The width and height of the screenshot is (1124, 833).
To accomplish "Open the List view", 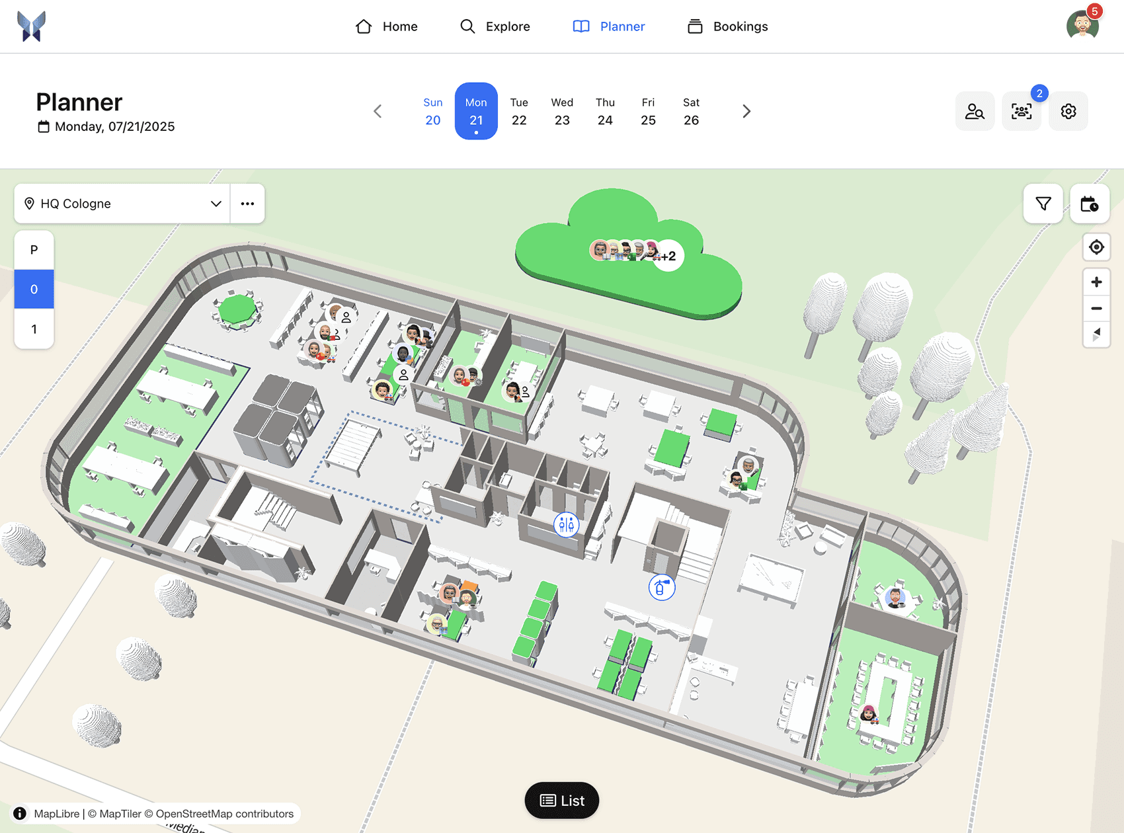I will (x=561, y=800).
